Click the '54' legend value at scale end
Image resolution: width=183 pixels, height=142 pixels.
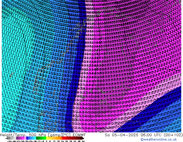[x=83, y=141]
